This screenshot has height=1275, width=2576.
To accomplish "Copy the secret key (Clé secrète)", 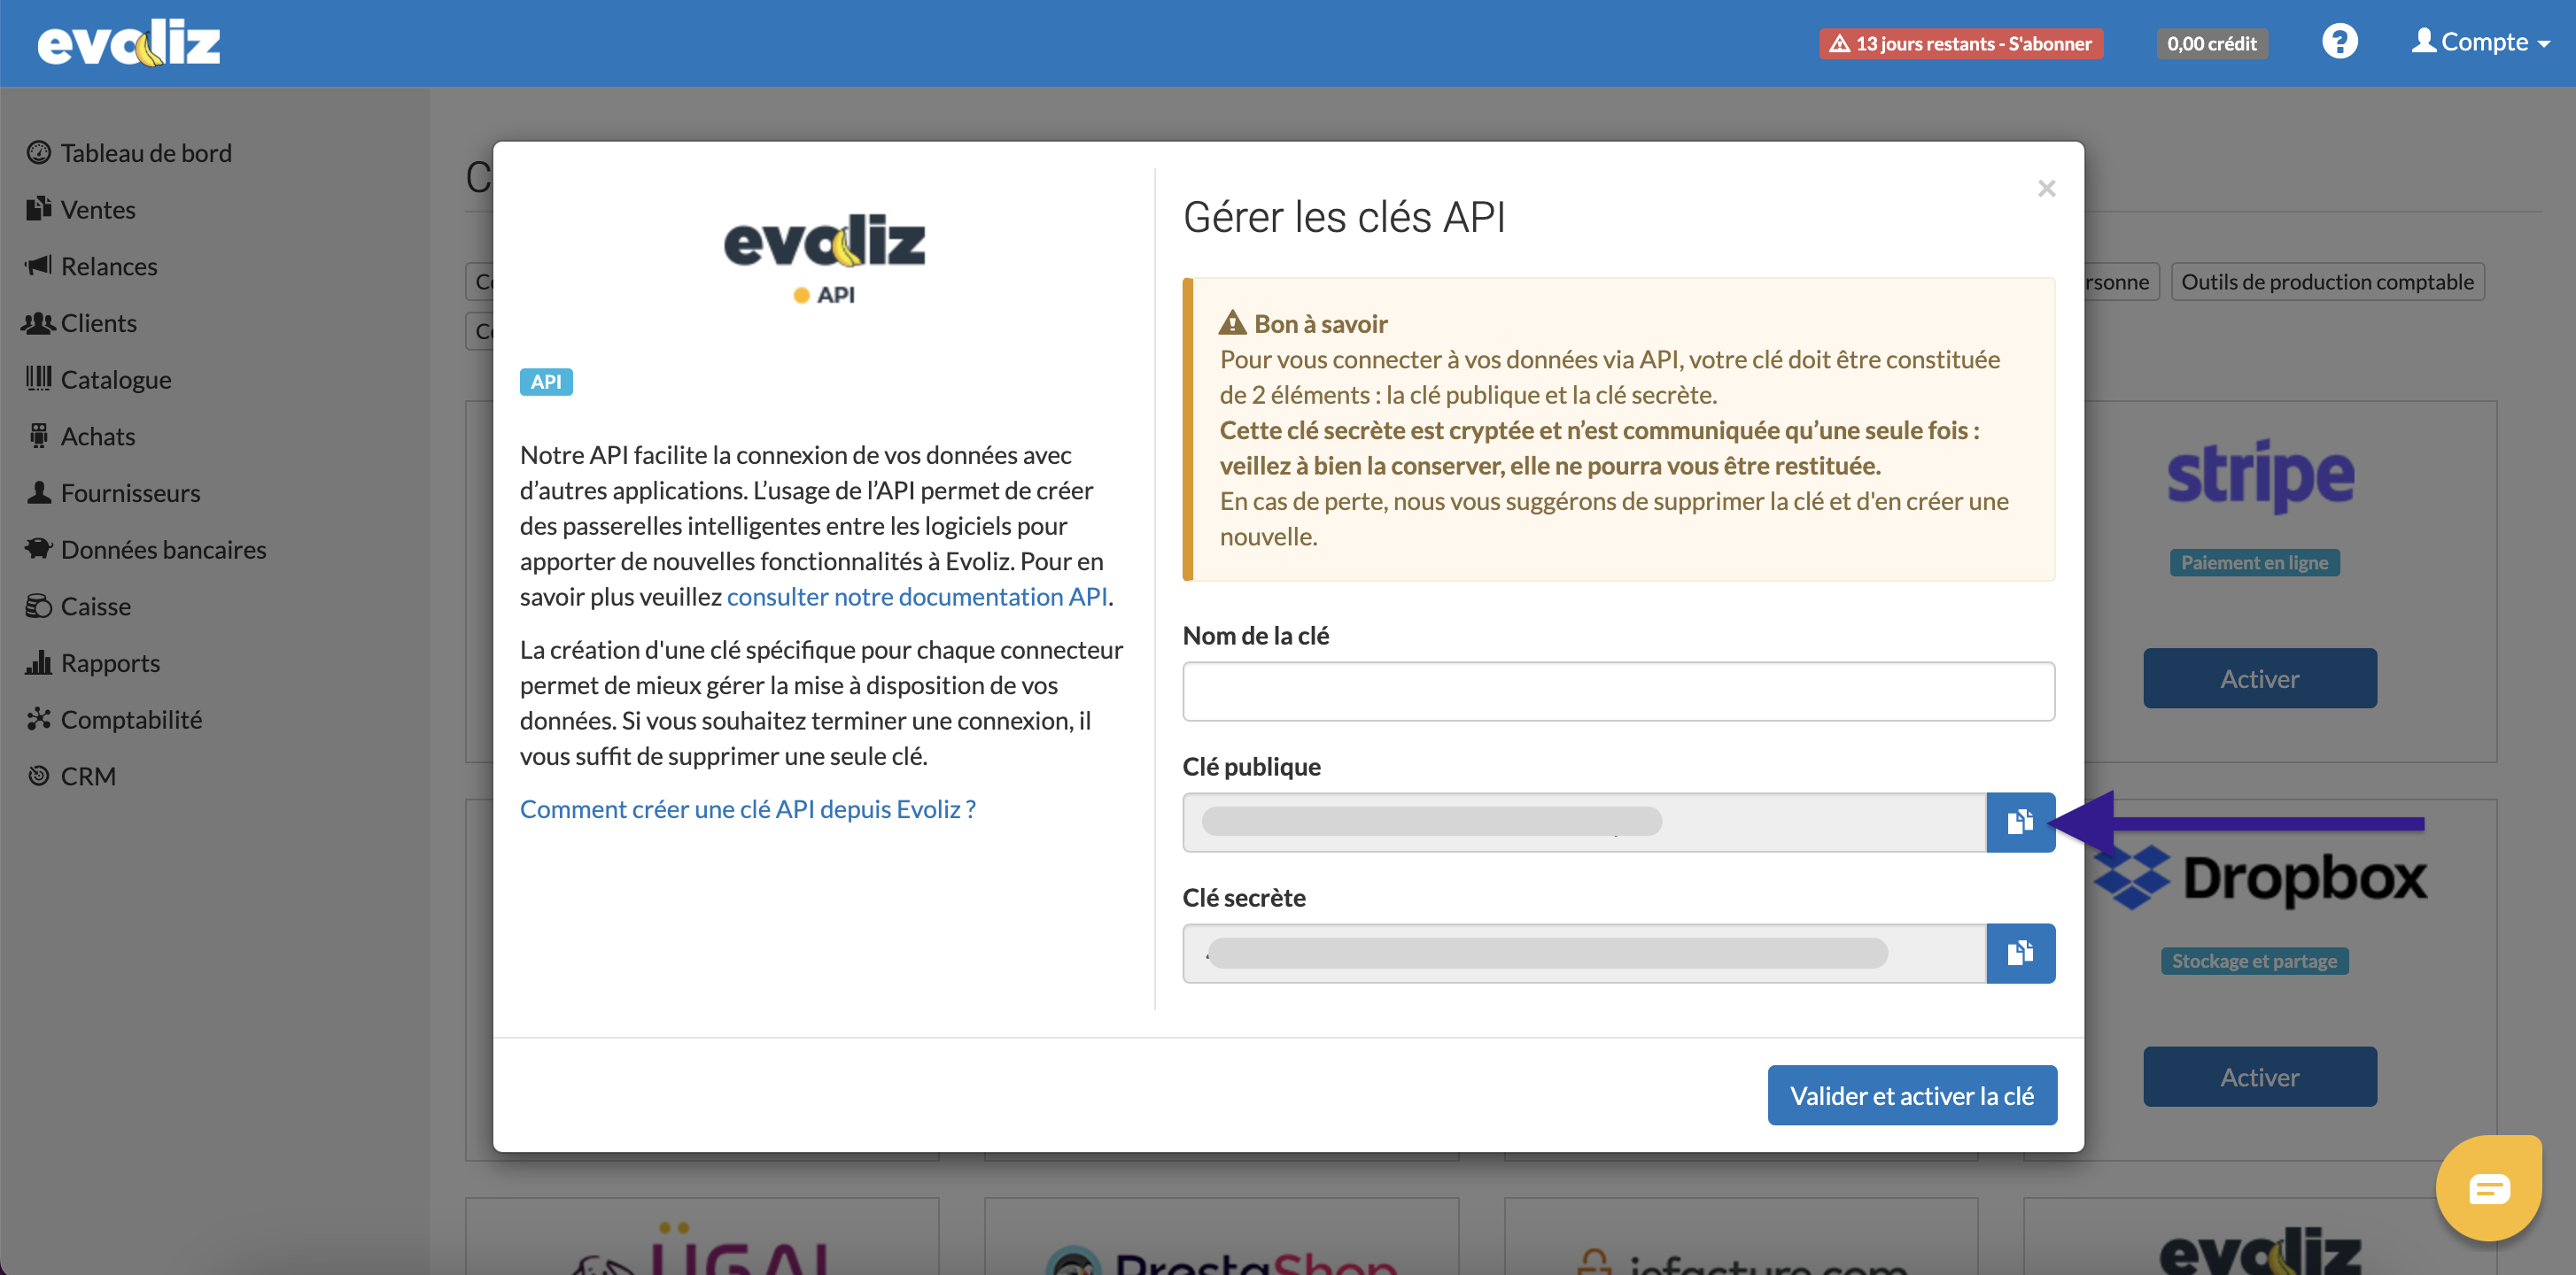I will pos(2020,954).
